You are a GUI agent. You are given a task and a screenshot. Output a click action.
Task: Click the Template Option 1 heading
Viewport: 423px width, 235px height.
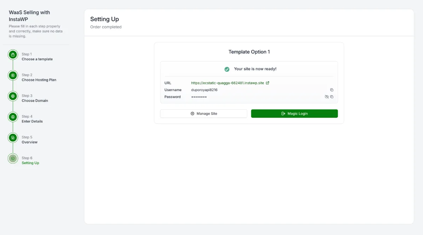pos(249,52)
